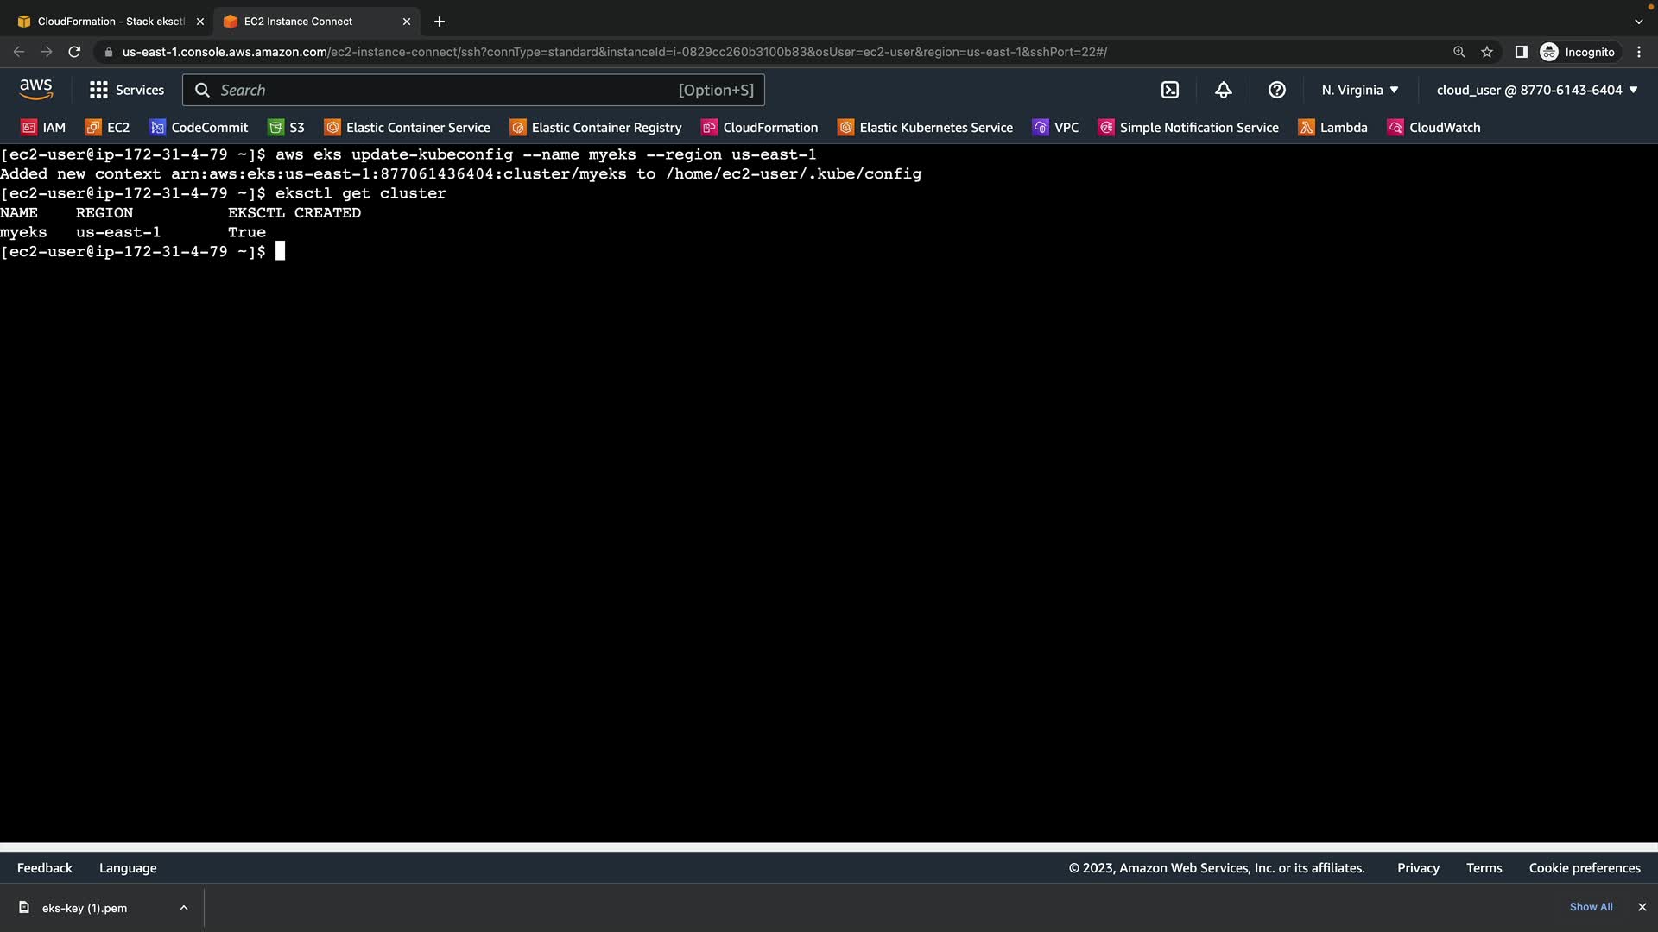Click the AWS logo home icon
Image resolution: width=1658 pixels, height=932 pixels.
tap(35, 89)
